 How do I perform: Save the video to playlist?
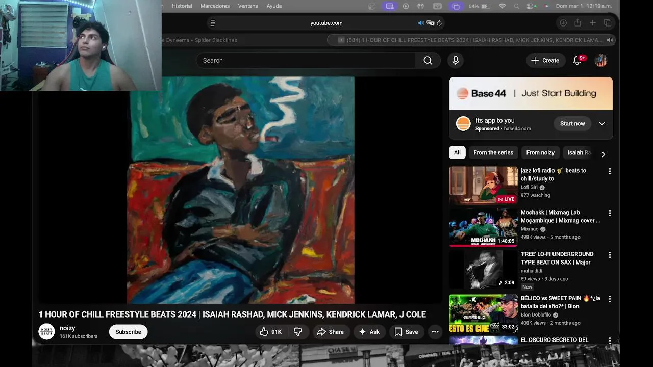pyautogui.click(x=407, y=332)
